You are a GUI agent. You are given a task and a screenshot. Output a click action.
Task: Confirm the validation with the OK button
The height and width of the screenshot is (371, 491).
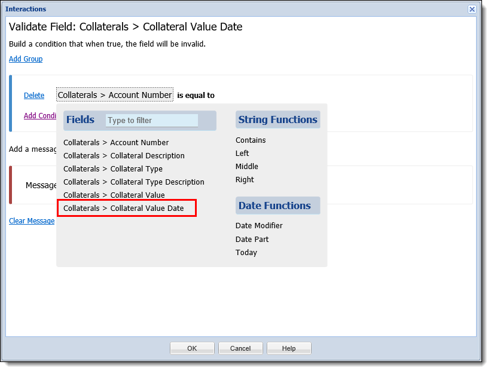[192, 348]
